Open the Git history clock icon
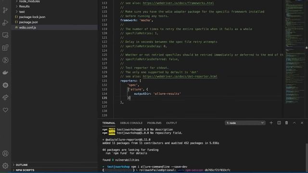 5,60
